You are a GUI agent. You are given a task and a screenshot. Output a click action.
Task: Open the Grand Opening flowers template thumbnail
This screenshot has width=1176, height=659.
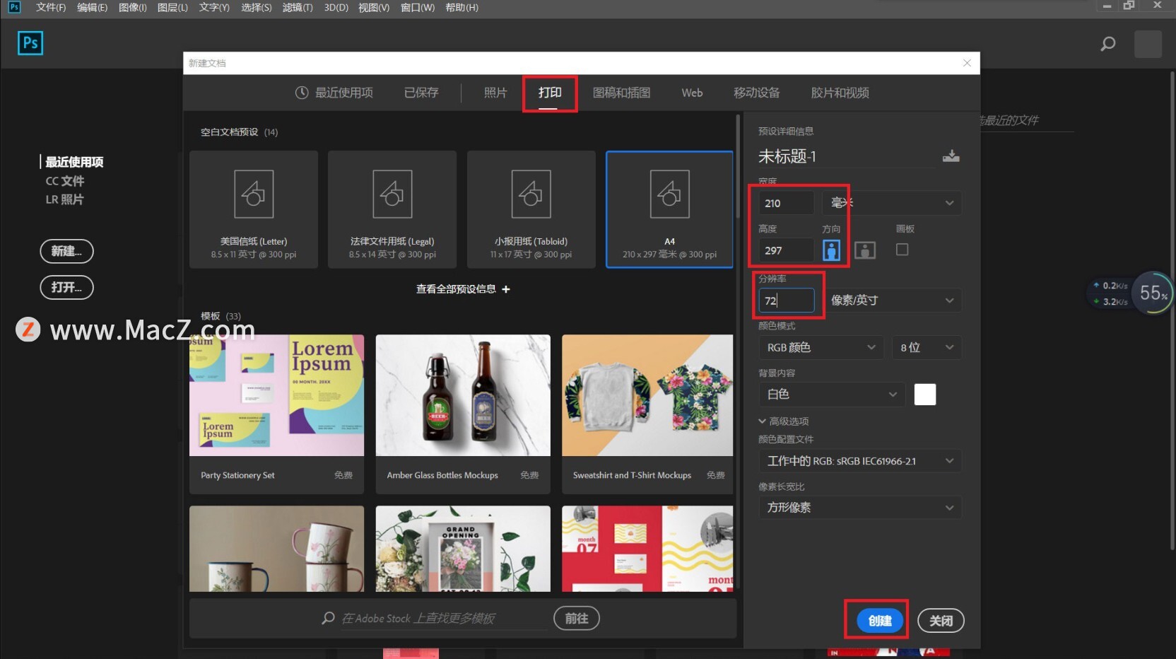tap(463, 549)
